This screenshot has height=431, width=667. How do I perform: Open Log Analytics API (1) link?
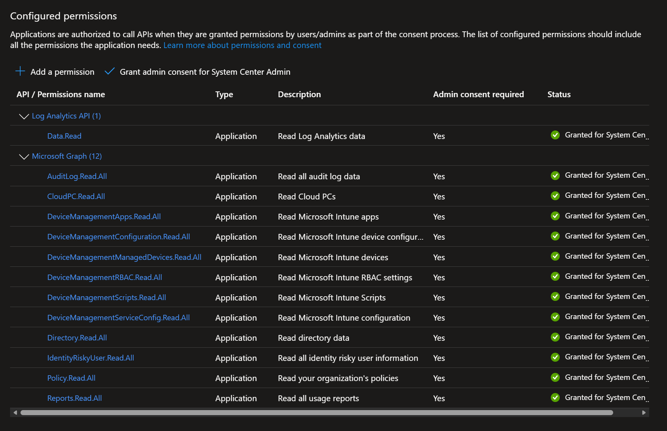point(66,116)
